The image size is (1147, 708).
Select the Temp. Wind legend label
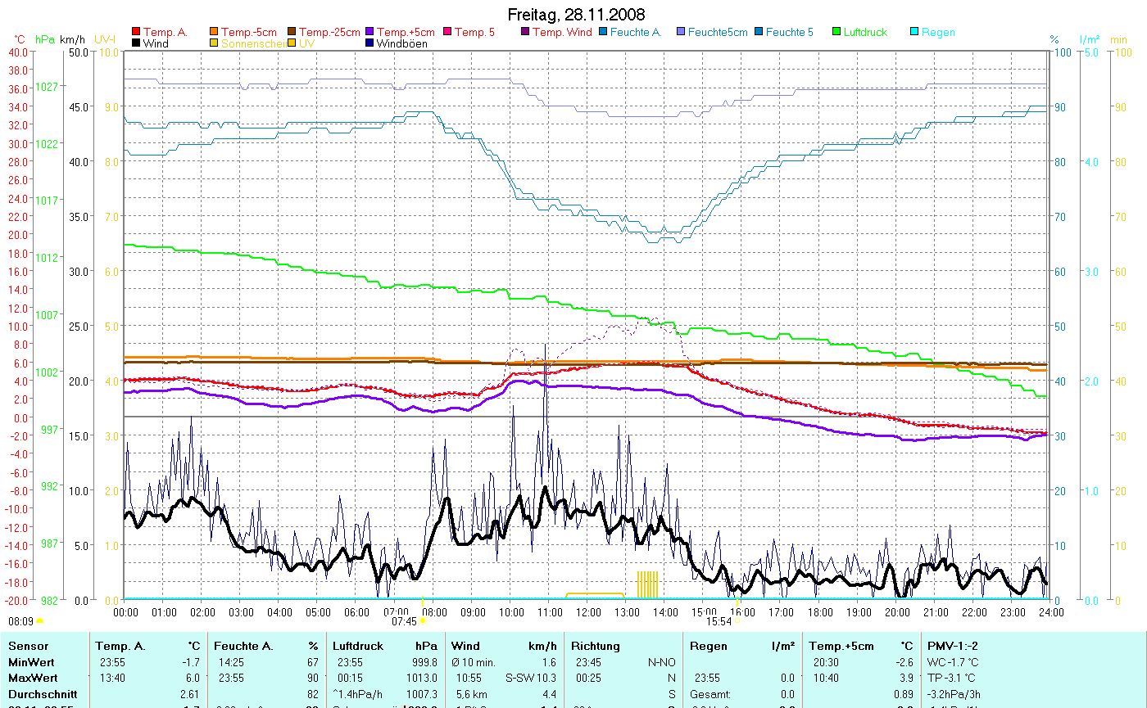[x=561, y=32]
